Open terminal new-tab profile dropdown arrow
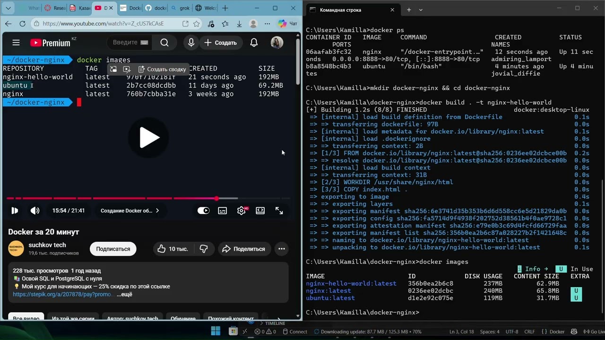This screenshot has height=340, width=605. [421, 9]
